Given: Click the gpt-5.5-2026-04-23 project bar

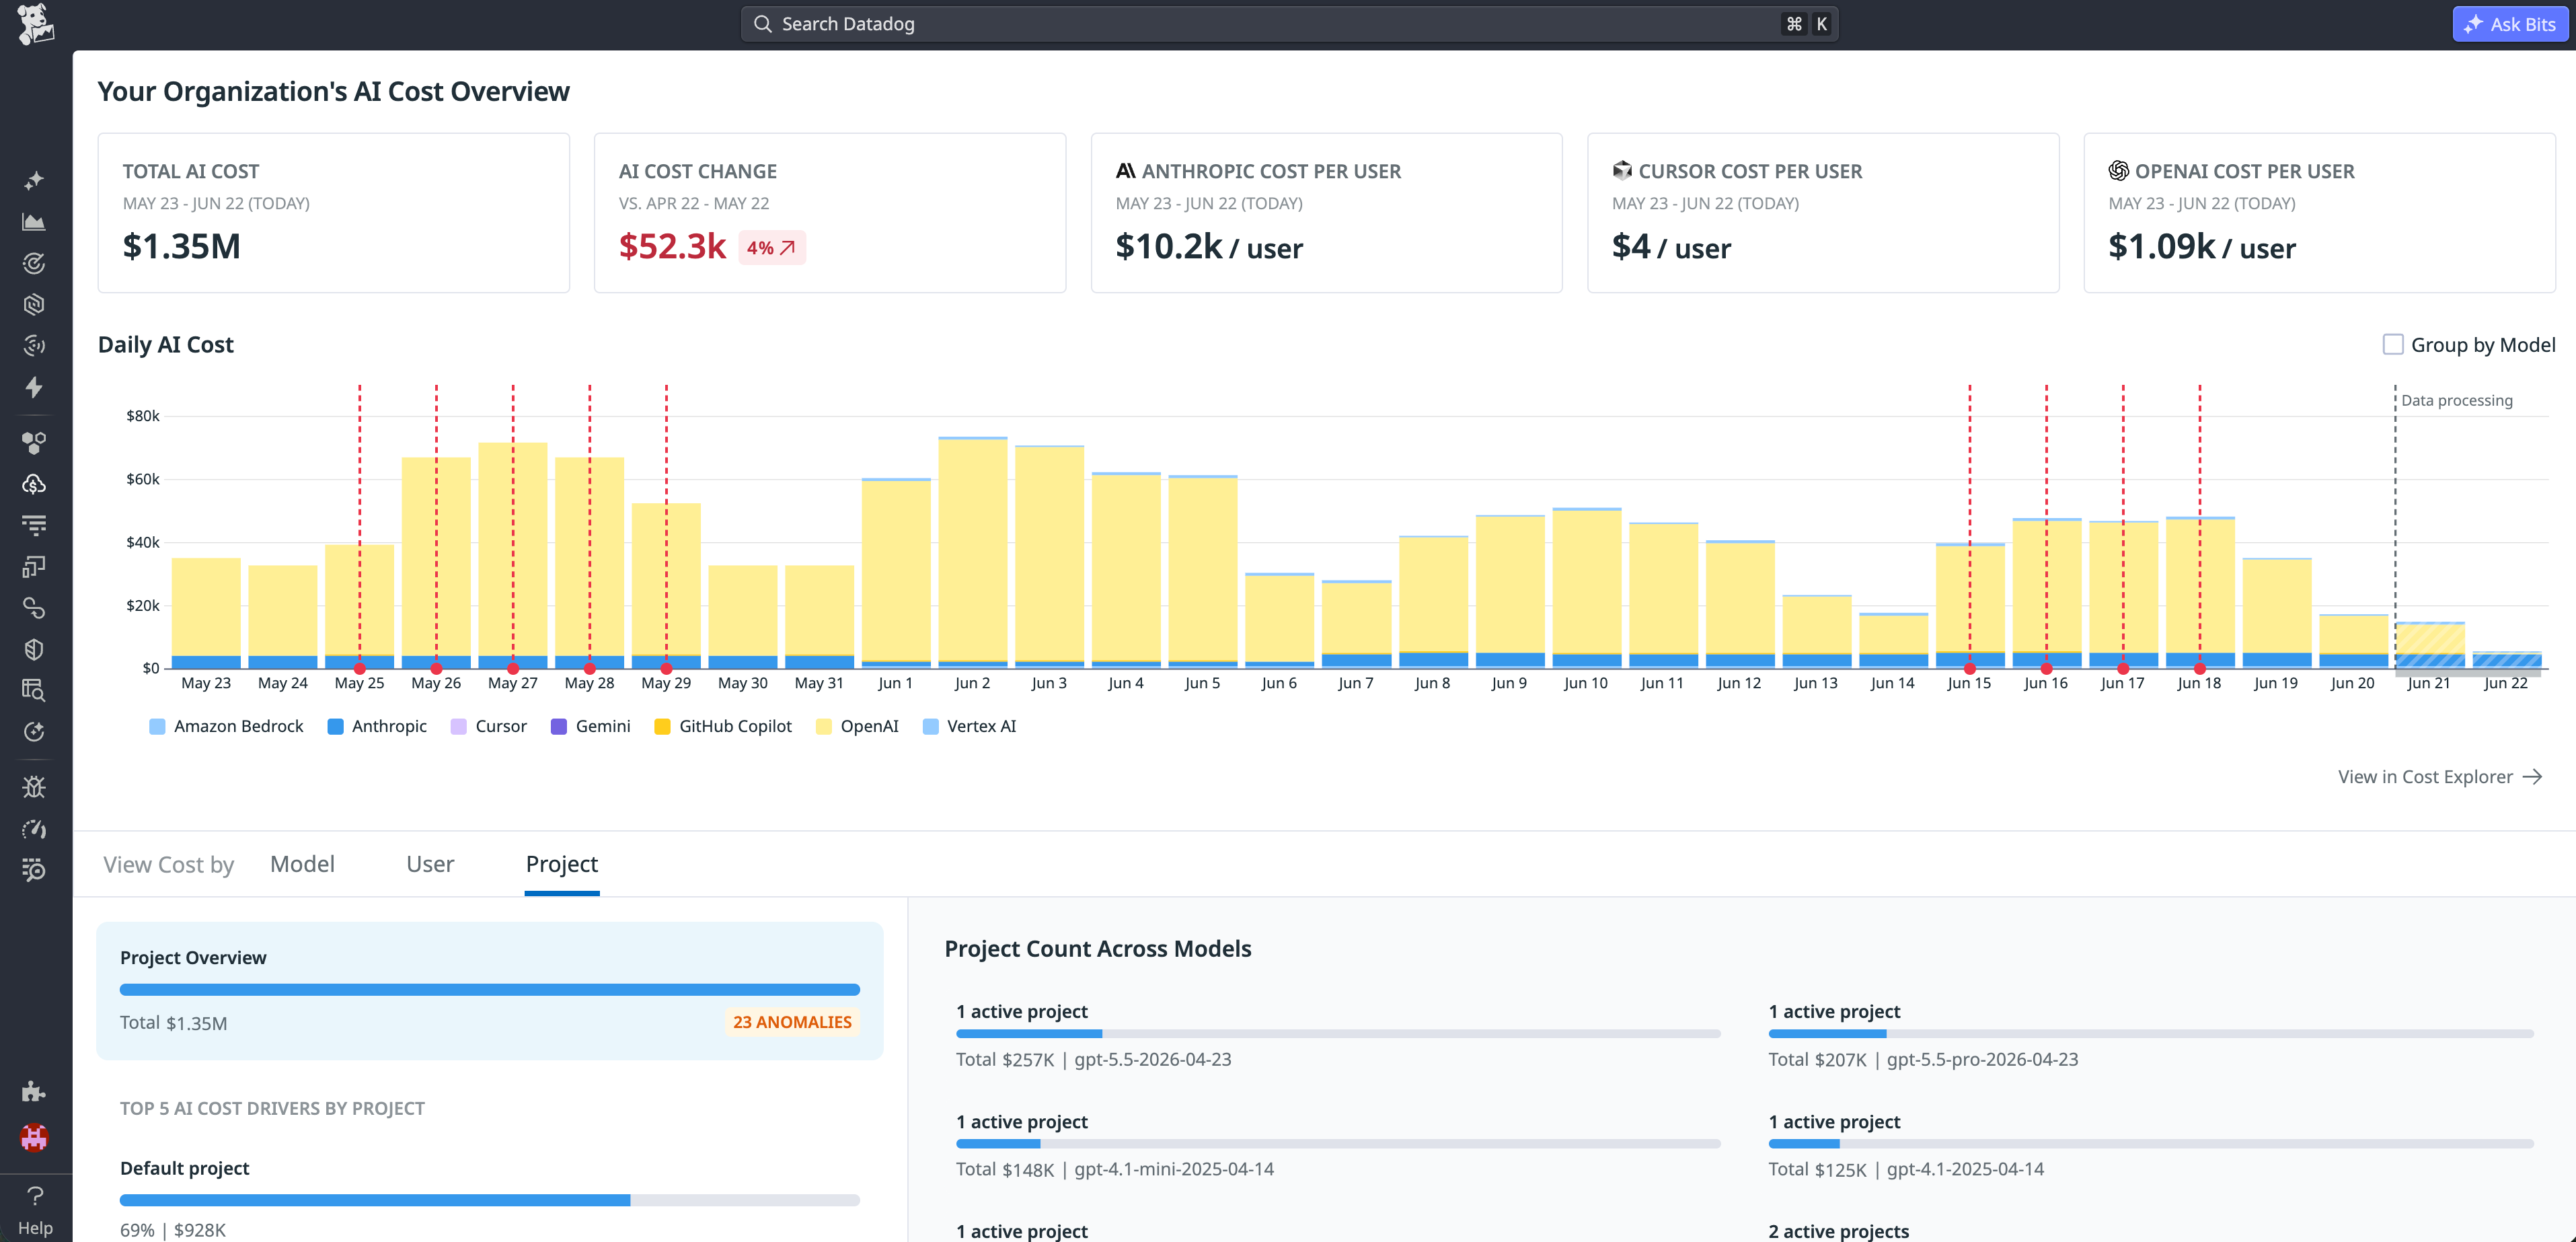Looking at the screenshot, I should 1338,1033.
